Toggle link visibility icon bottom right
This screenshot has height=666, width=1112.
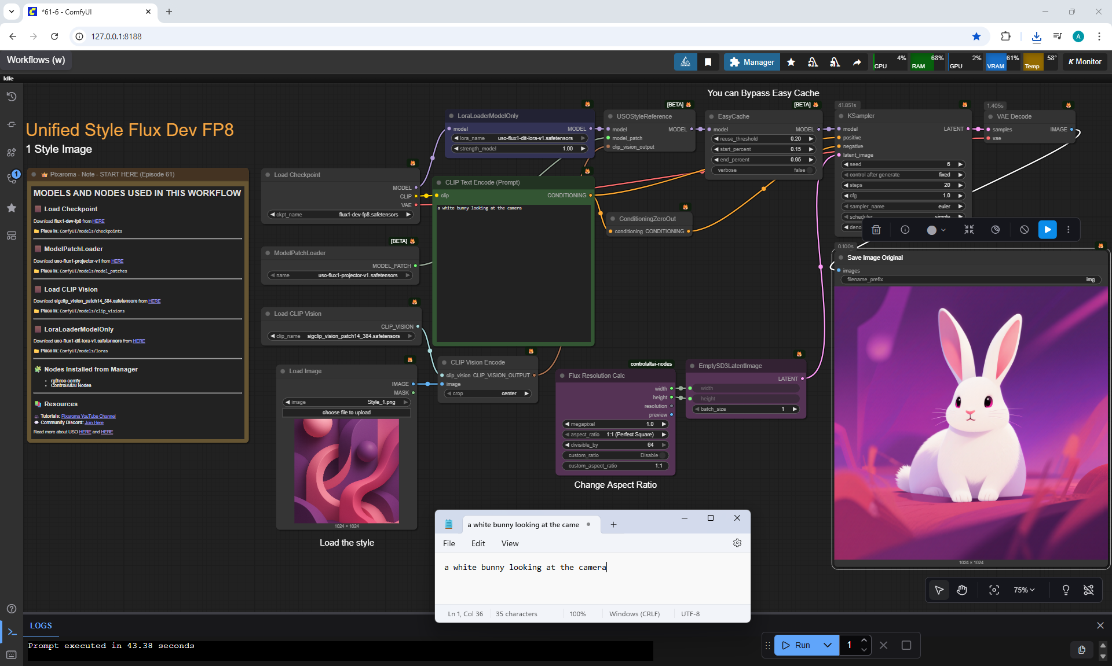(x=1088, y=590)
